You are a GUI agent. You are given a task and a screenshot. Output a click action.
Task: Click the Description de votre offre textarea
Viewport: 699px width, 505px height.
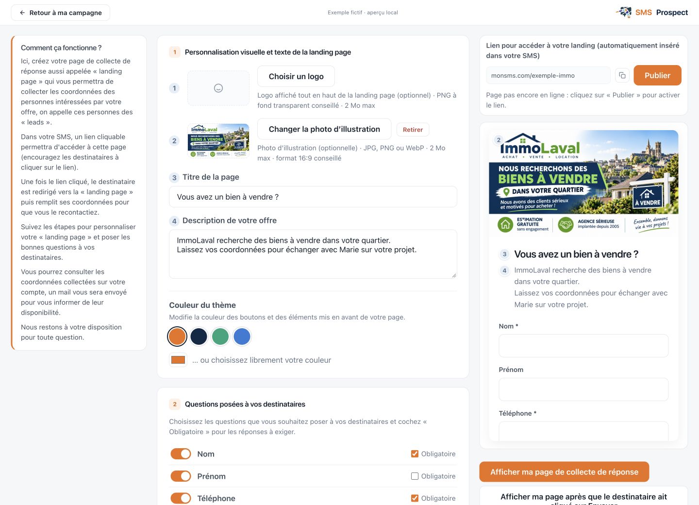tap(313, 254)
